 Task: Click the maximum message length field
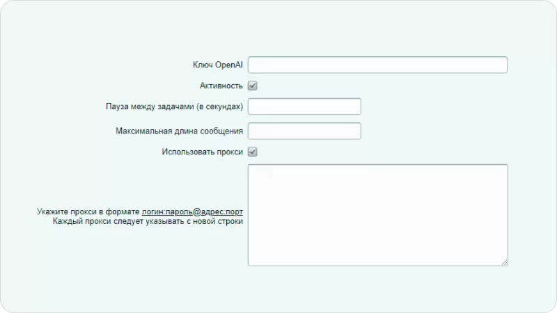tap(304, 131)
